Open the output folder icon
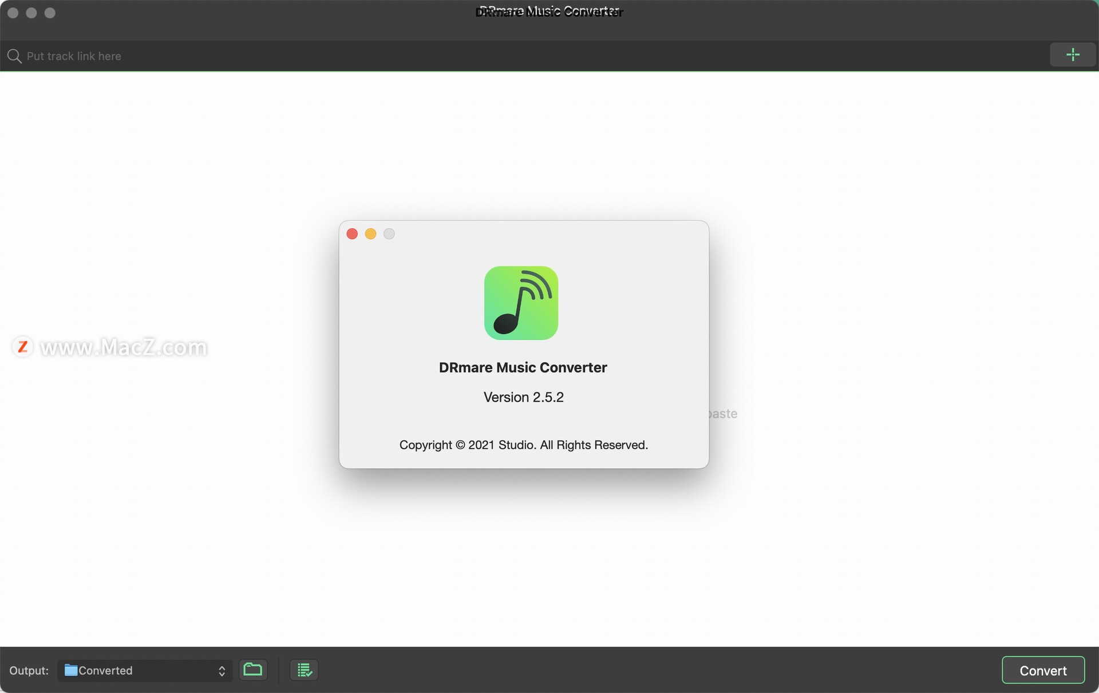Screen dimensions: 1099x693 tap(253, 670)
